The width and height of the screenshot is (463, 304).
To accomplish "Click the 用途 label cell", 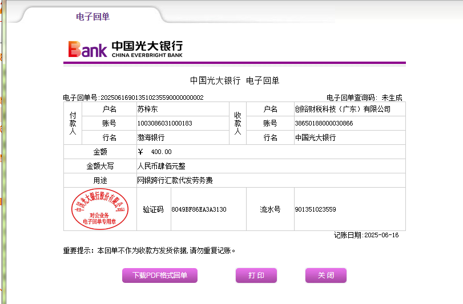I will 100,180.
